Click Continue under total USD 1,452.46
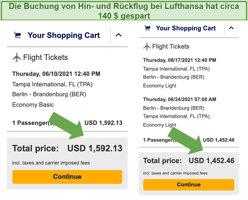Screen dimensions: 248x200 click(x=189, y=185)
